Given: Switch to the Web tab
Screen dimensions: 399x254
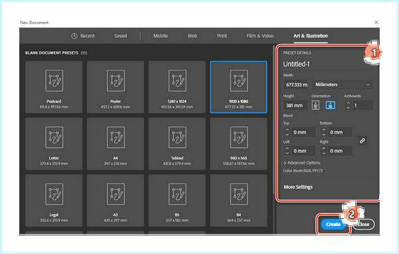Looking at the screenshot, I should click(x=192, y=36).
